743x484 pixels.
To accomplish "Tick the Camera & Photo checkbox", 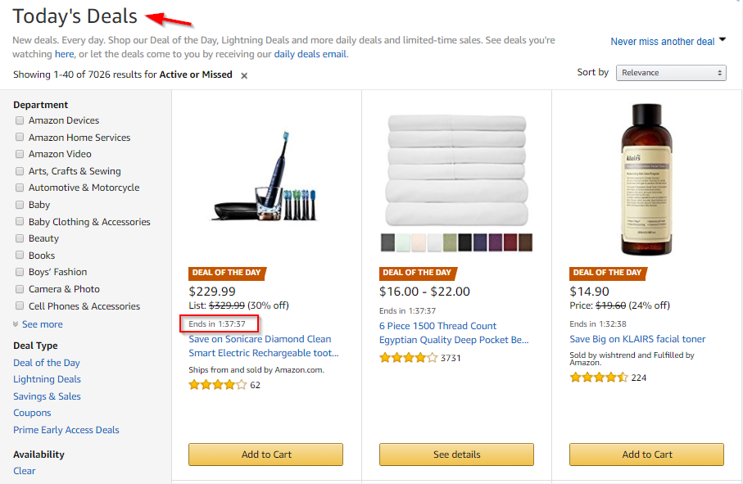I will pos(20,289).
